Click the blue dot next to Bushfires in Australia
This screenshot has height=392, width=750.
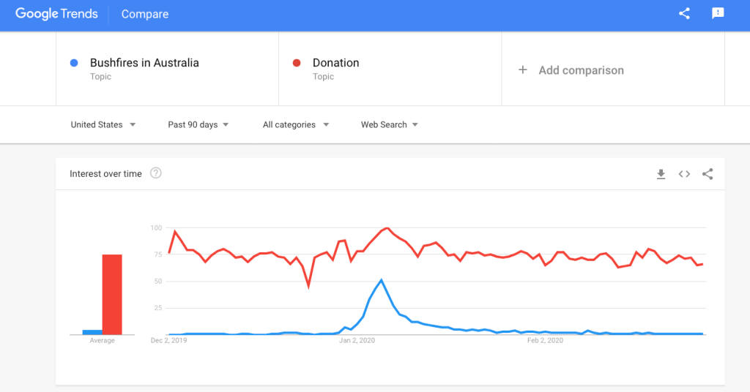click(74, 63)
